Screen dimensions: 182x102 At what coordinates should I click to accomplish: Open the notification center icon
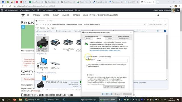178,99
